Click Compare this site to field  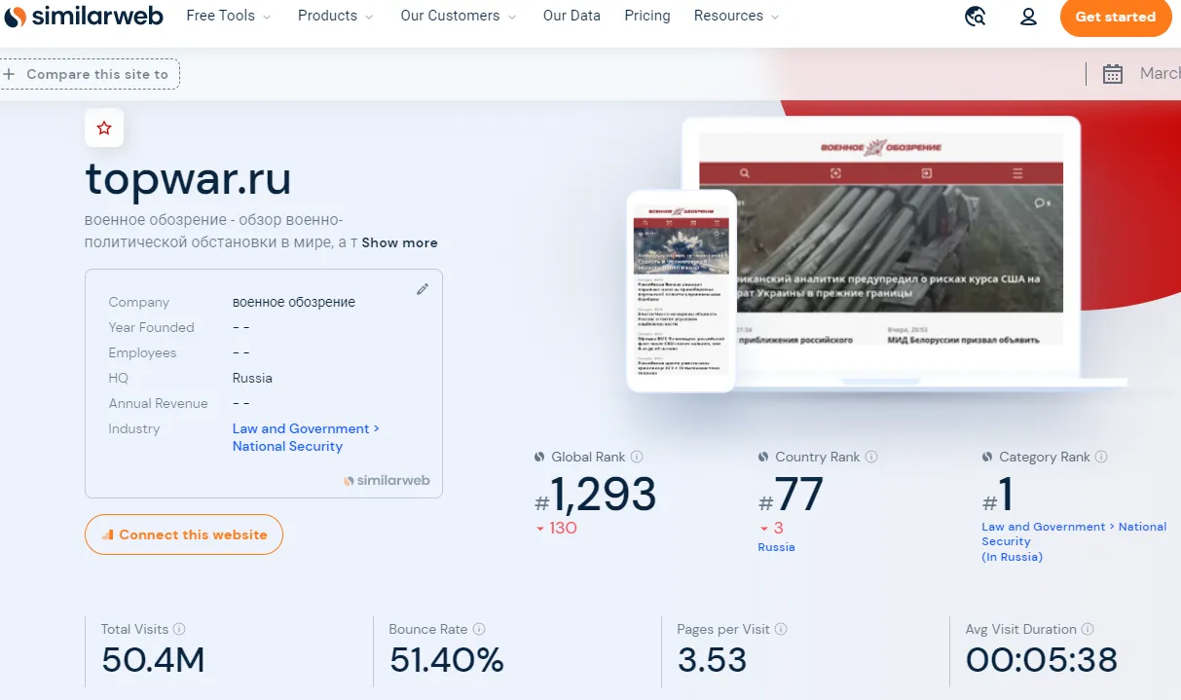pos(90,74)
